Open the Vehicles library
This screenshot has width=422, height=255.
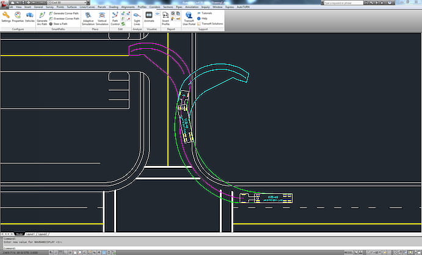pos(29,17)
